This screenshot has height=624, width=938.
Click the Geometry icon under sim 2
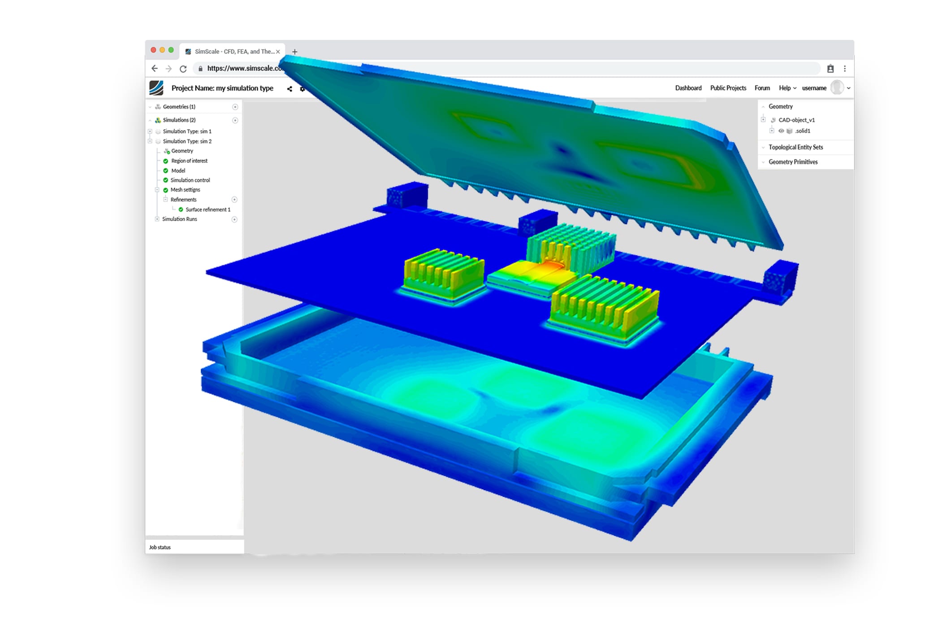point(167,151)
